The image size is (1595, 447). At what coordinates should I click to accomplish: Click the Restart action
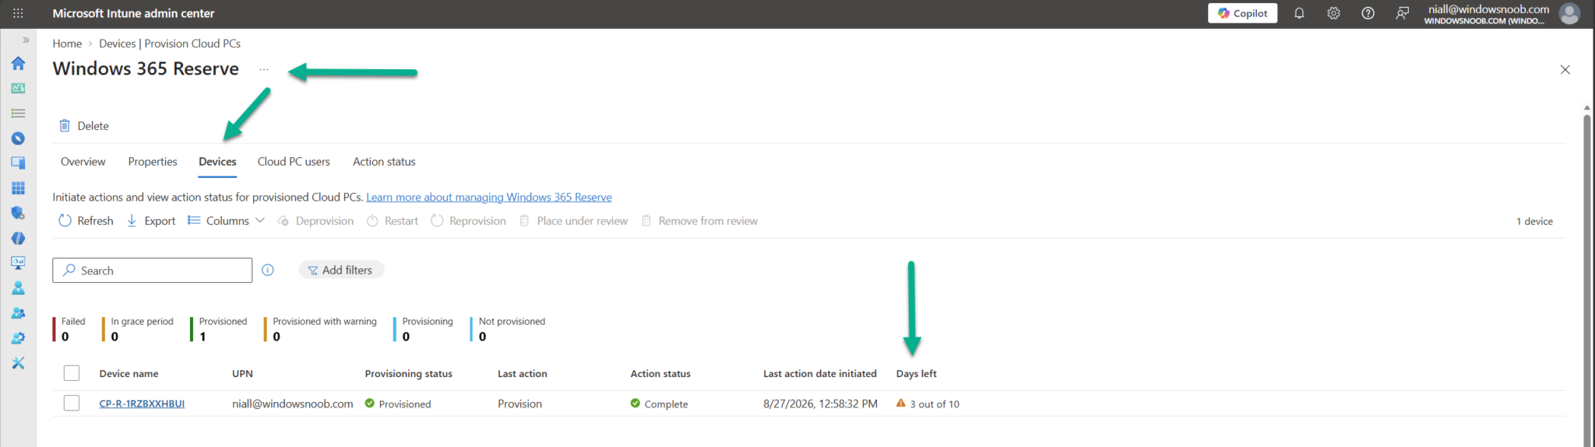pos(393,221)
